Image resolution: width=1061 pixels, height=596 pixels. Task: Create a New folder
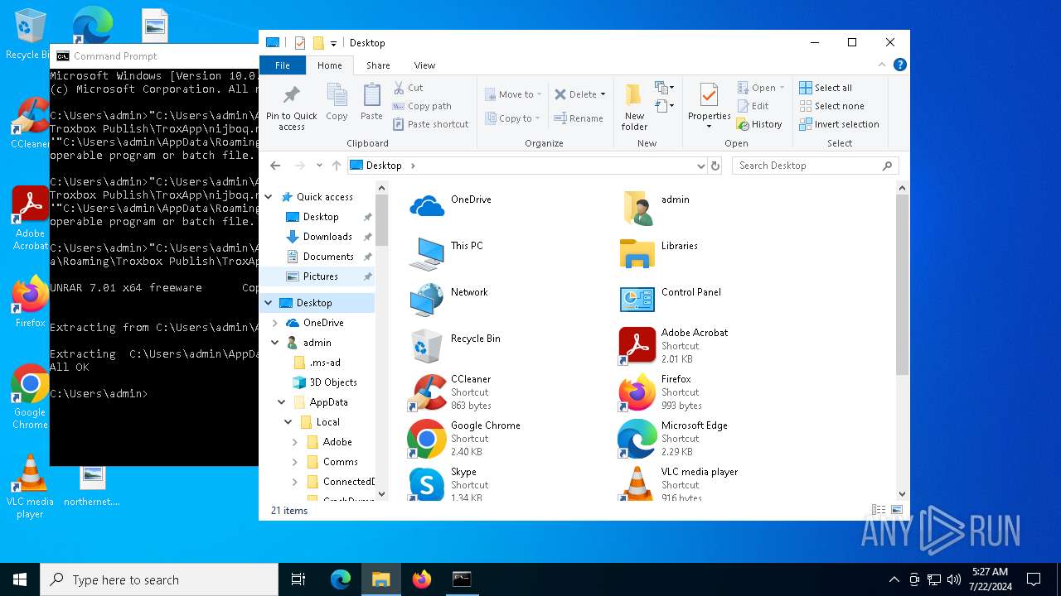tap(634, 107)
